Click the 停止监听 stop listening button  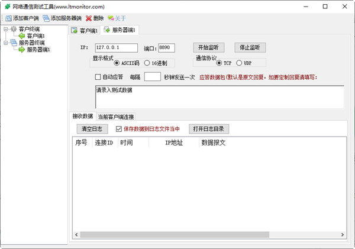click(250, 47)
